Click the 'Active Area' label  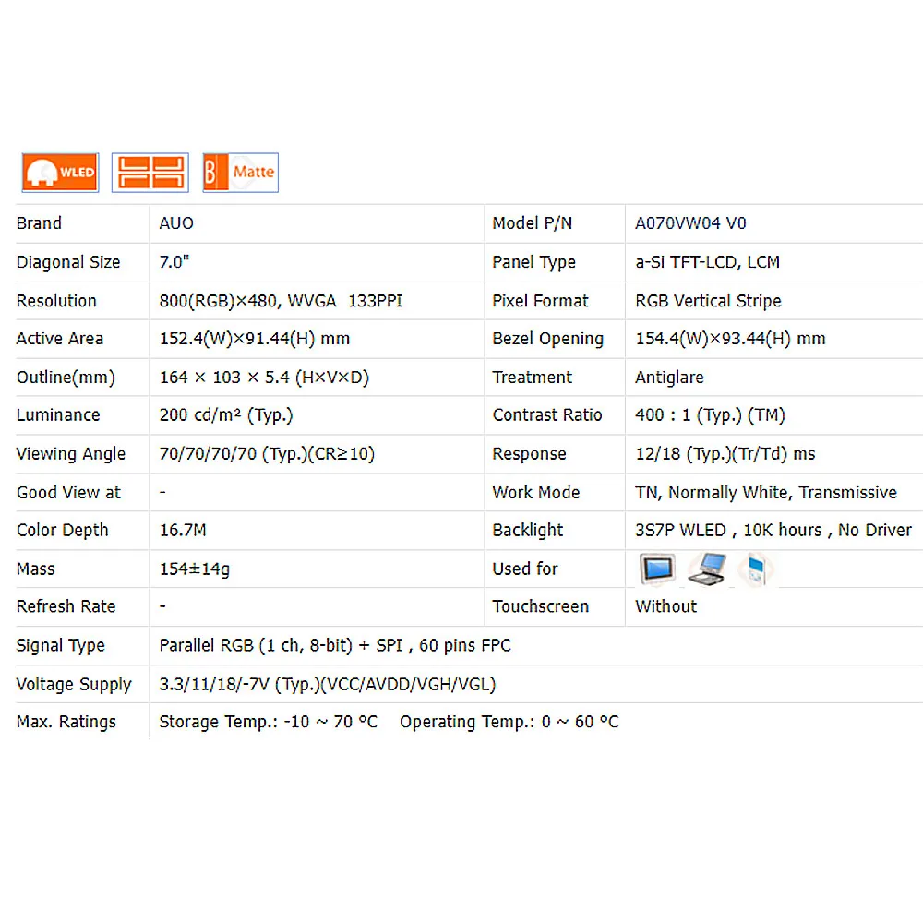[x=60, y=339]
